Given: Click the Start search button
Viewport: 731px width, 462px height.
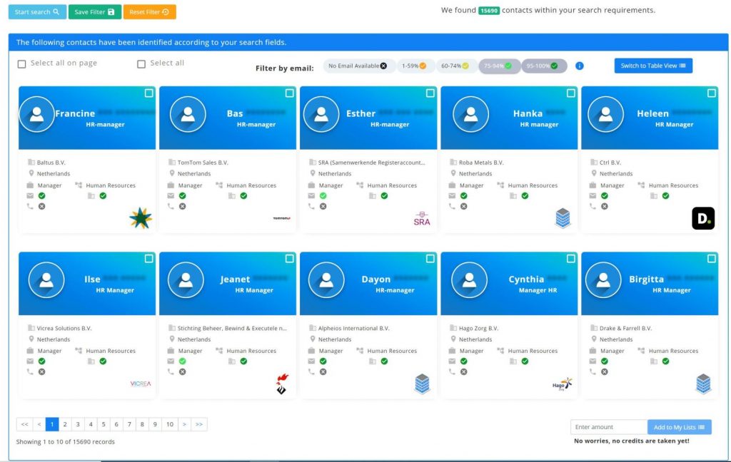Looking at the screenshot, I should [x=37, y=12].
